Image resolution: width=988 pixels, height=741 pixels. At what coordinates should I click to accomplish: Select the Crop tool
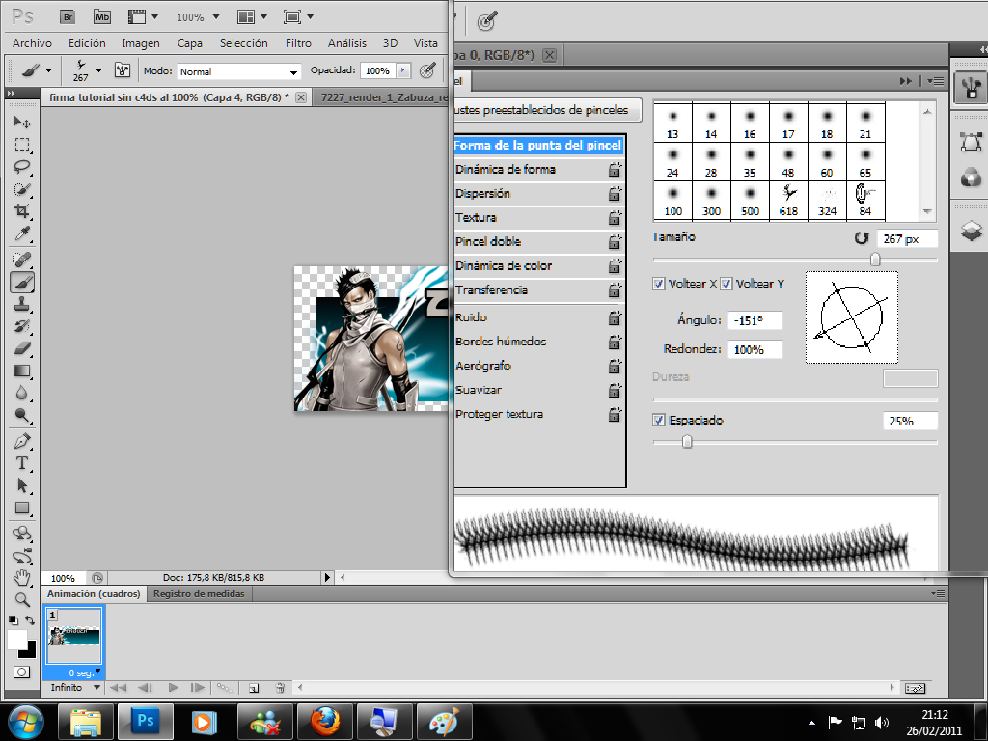22,211
